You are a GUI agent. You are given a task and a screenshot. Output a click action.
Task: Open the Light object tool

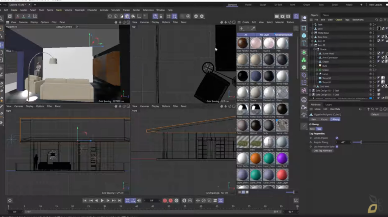(x=304, y=115)
